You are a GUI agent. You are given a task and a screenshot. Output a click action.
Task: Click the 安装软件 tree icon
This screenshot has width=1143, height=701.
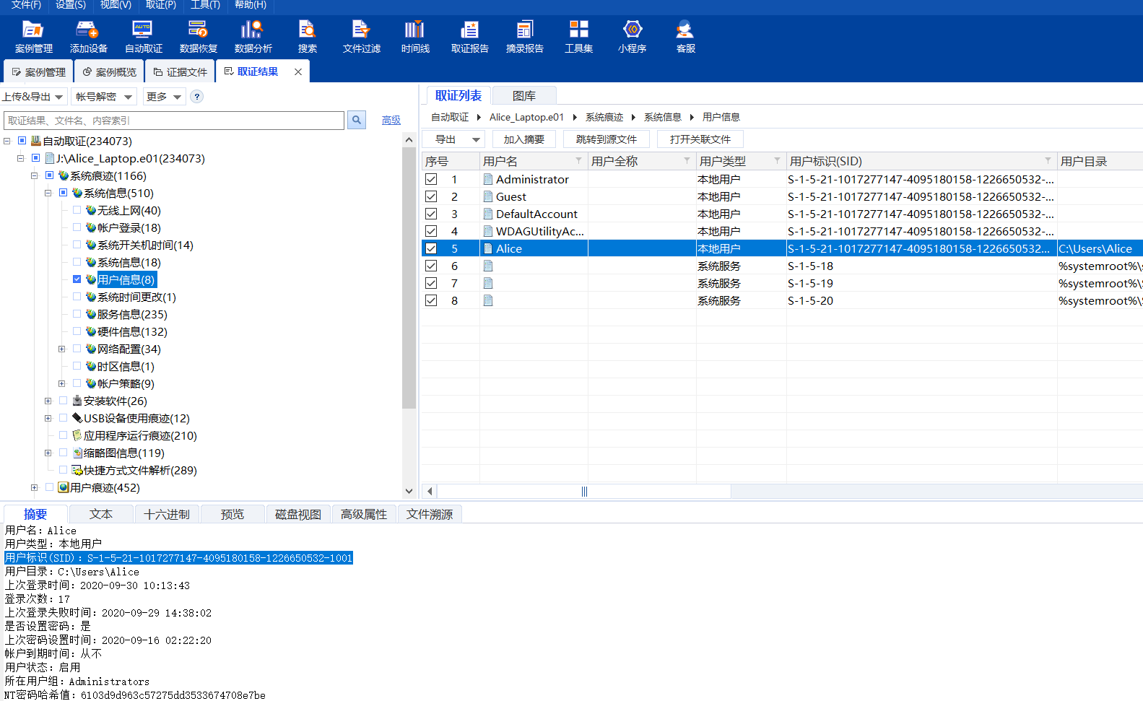[77, 401]
